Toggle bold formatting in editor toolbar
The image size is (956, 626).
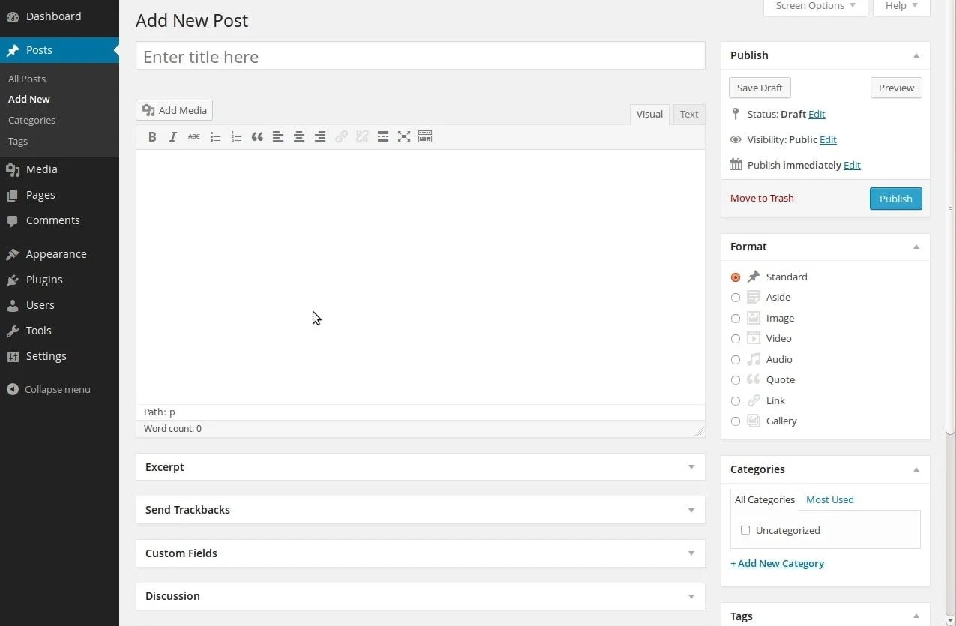152,136
